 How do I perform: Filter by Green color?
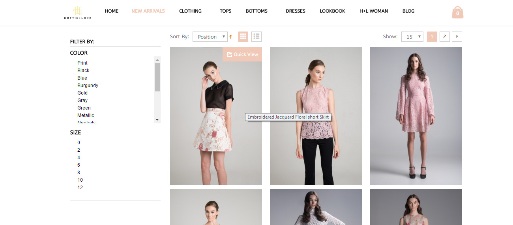[84, 108]
